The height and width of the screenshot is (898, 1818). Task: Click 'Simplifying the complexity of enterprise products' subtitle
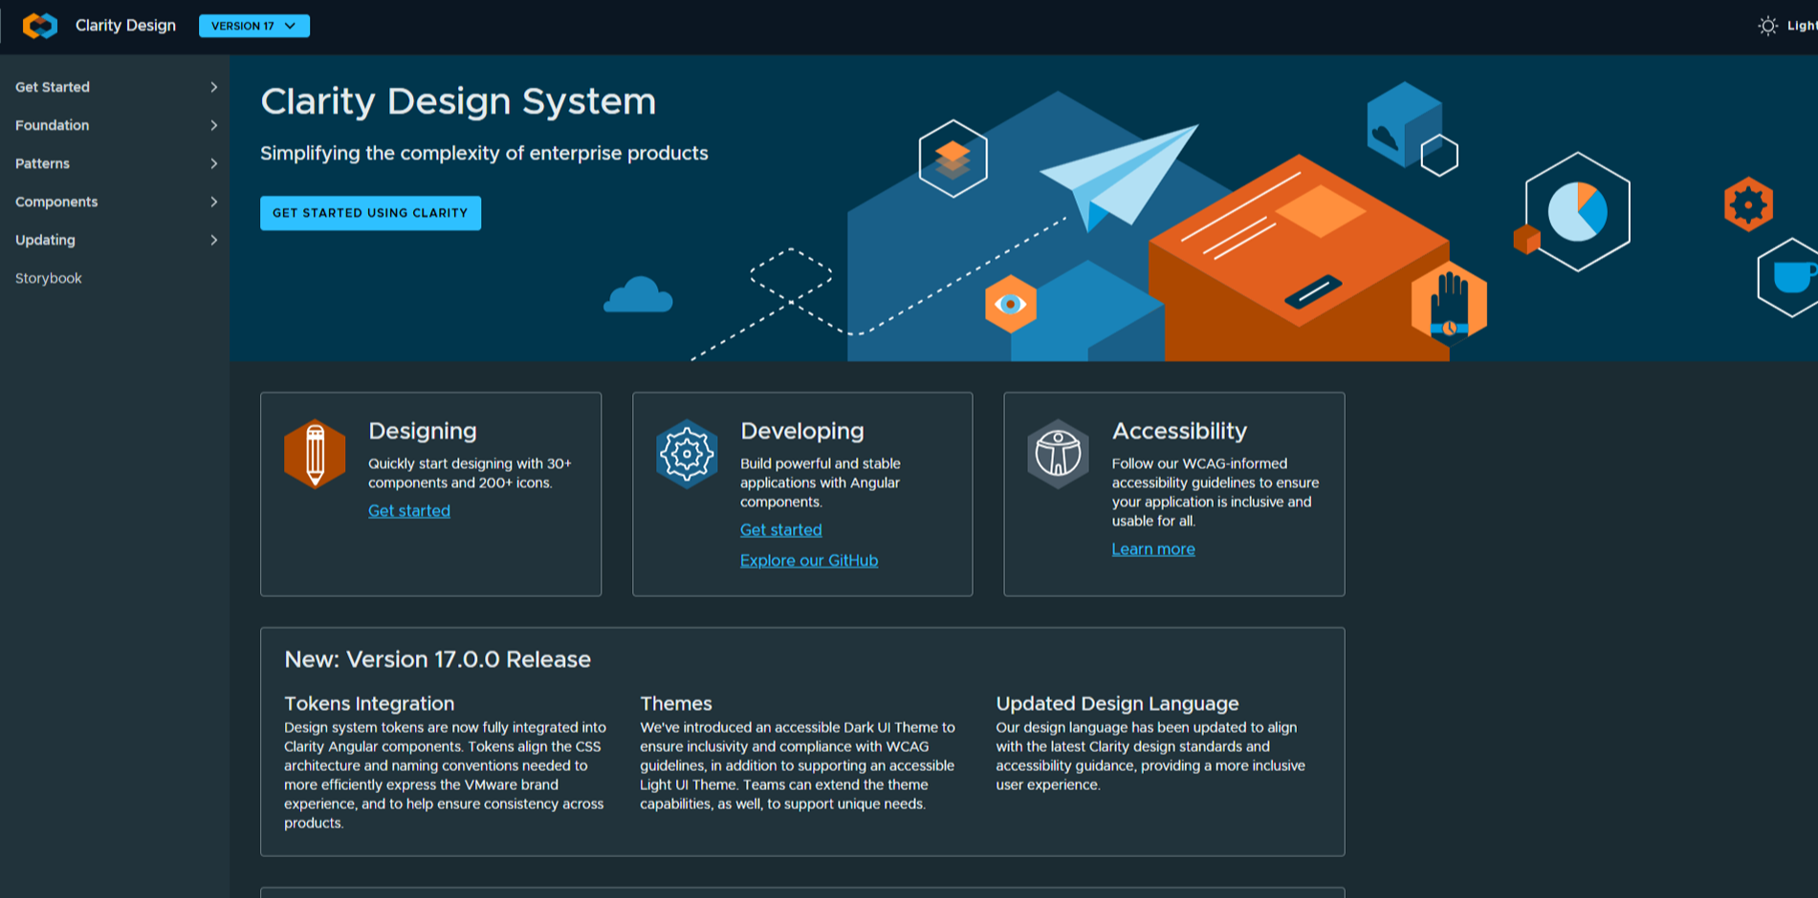point(484,154)
